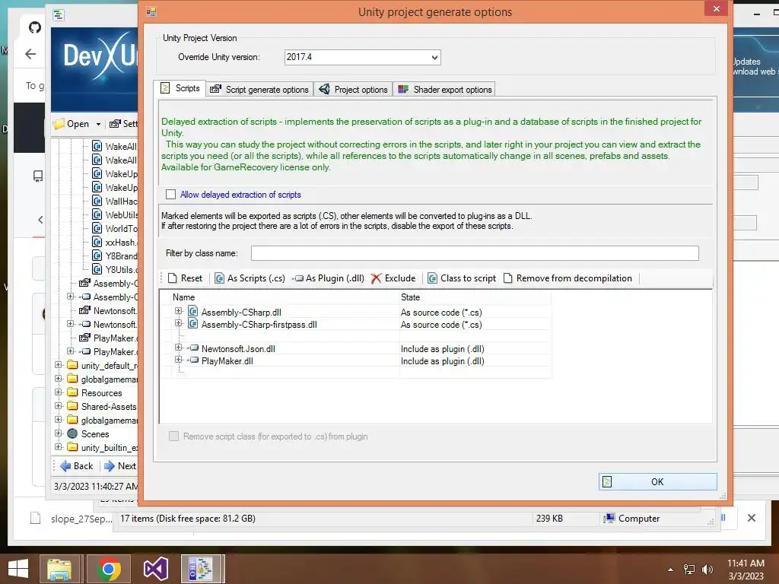Click the GitHub icon in the browser
The height and width of the screenshot is (584, 779).
pyautogui.click(x=35, y=27)
